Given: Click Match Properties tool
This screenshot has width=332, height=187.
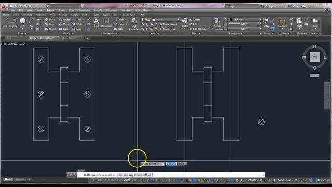Looking at the screenshot, I should [x=217, y=24].
